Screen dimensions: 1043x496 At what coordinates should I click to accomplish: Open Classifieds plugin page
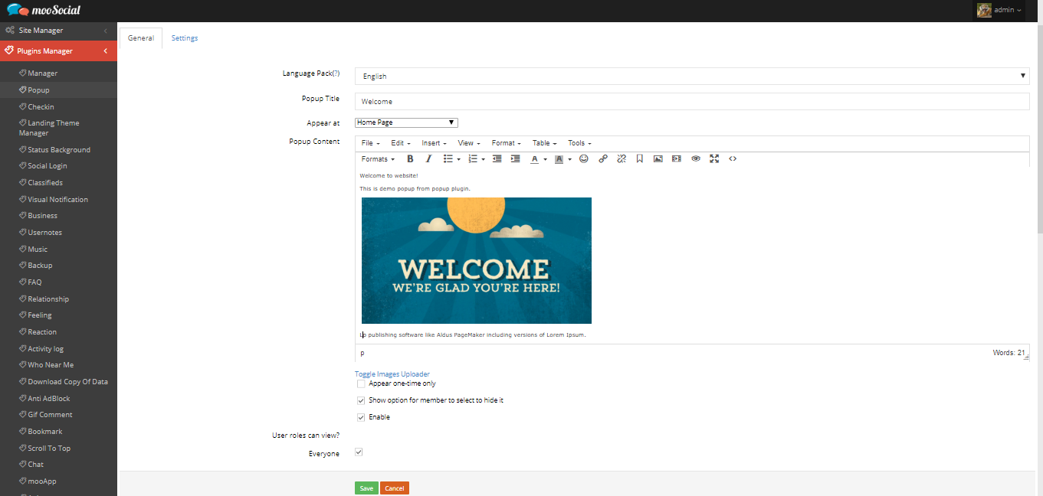click(45, 183)
